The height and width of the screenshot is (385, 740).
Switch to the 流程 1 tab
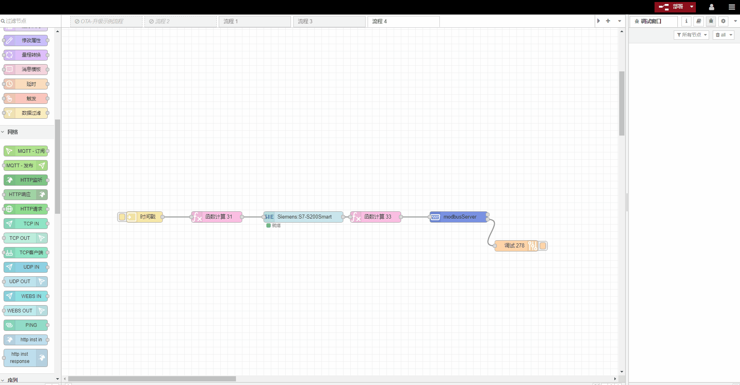(254, 21)
